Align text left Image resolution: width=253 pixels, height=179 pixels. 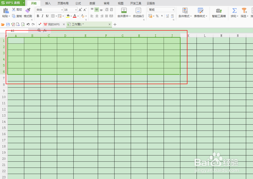tap(92, 16)
